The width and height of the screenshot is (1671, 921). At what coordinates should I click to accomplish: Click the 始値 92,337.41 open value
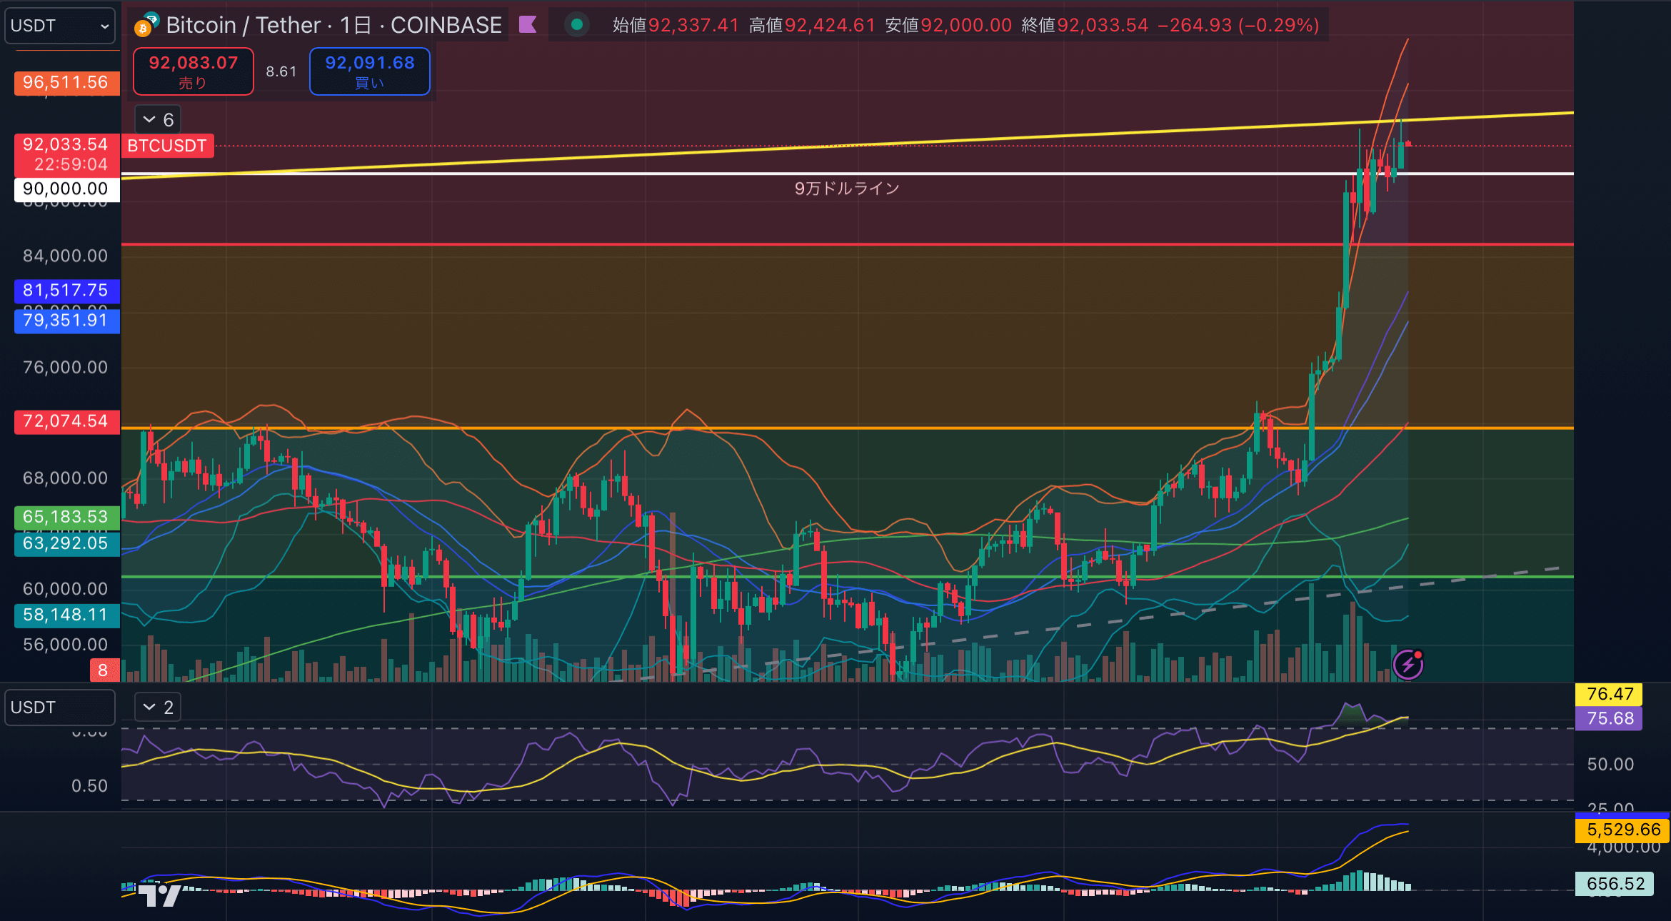(676, 25)
